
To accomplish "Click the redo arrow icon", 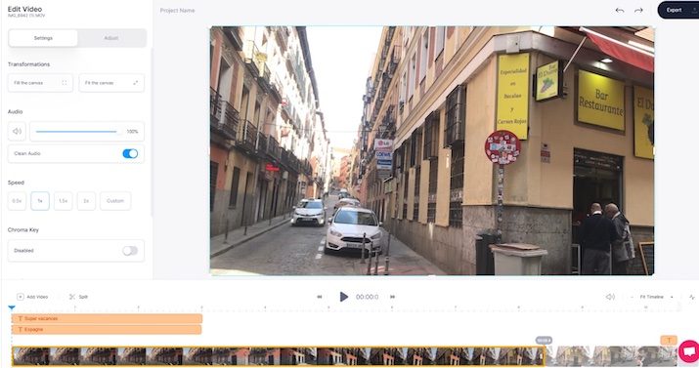I will [638, 10].
